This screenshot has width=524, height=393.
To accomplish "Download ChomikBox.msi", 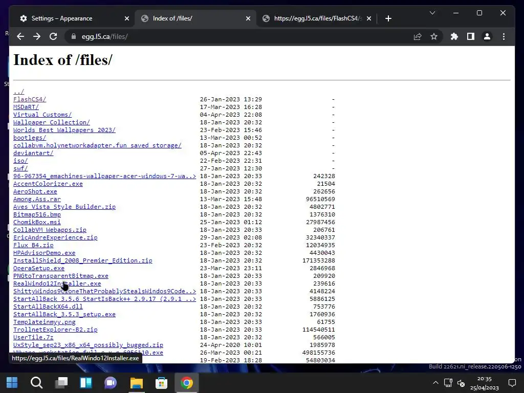I will (x=37, y=222).
